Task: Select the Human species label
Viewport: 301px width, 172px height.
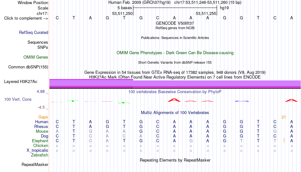Action: pos(42,122)
